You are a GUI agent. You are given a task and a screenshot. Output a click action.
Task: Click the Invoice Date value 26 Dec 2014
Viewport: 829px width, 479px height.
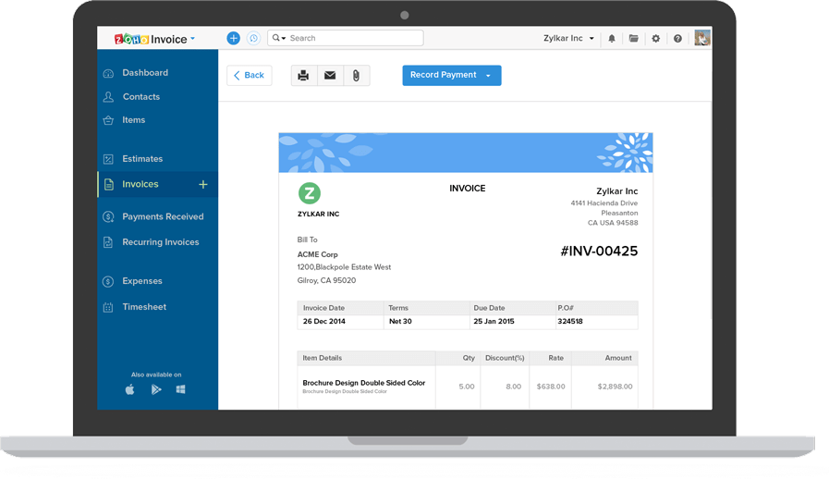click(x=324, y=321)
